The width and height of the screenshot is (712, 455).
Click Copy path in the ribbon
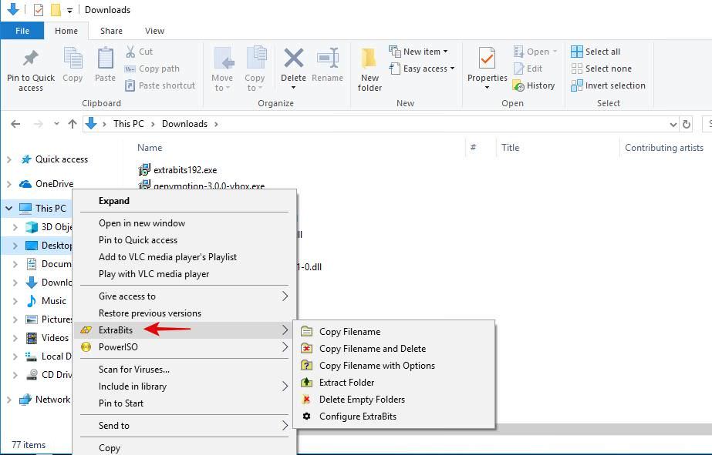[x=153, y=69]
